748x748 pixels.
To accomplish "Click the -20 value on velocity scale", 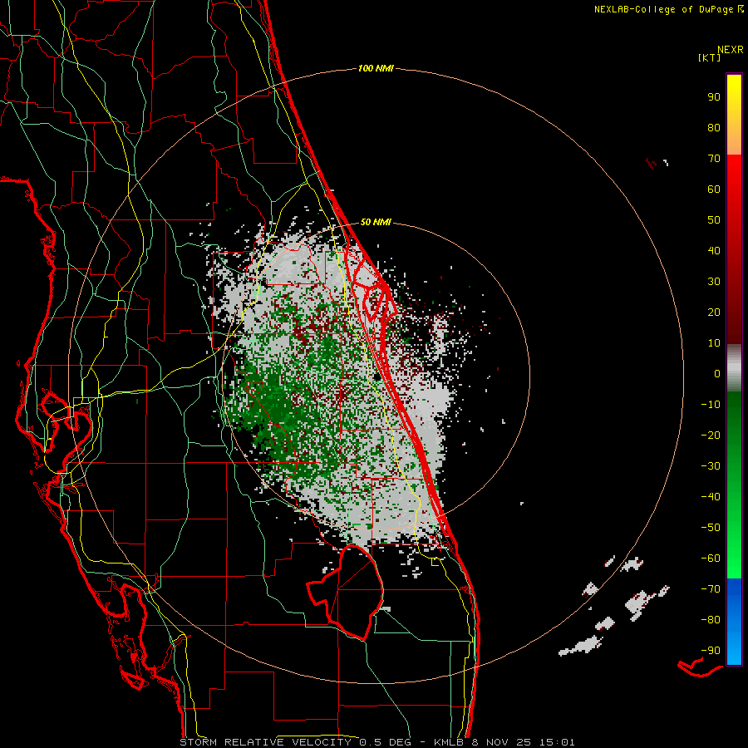I will point(711,436).
